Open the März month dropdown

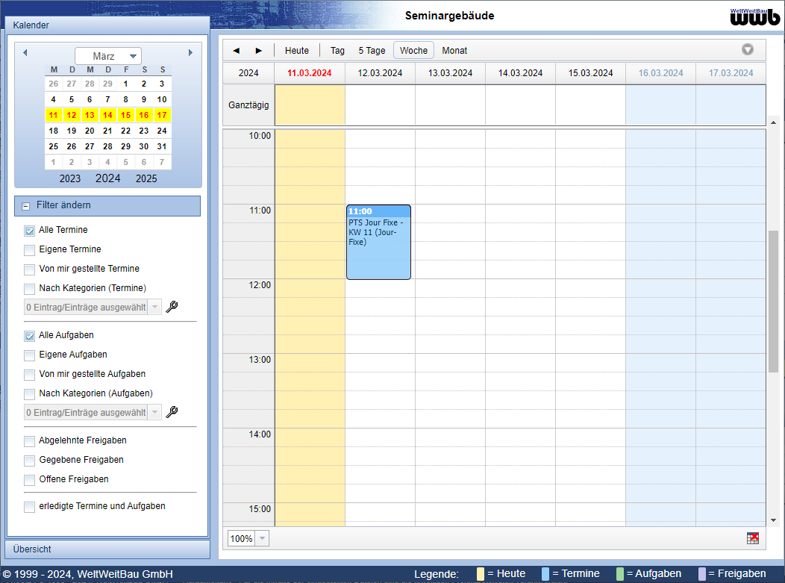[x=108, y=56]
